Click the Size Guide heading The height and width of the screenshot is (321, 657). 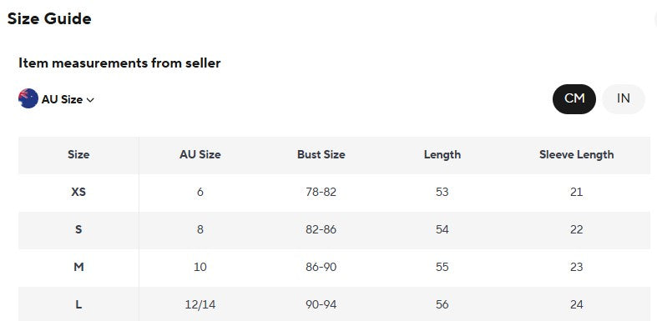49,19
